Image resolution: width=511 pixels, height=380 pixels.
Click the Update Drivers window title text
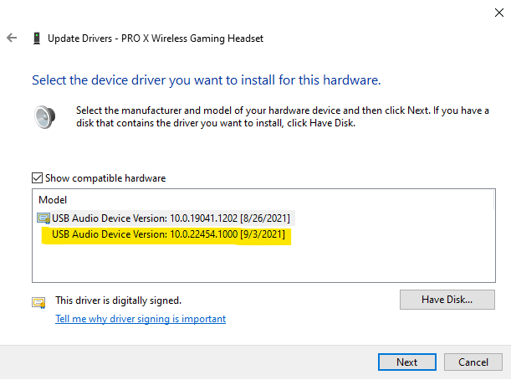156,39
